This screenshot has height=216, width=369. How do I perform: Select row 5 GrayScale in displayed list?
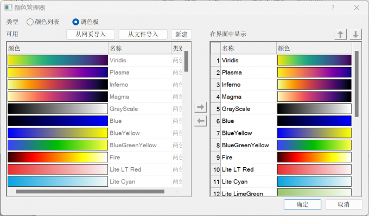point(281,109)
